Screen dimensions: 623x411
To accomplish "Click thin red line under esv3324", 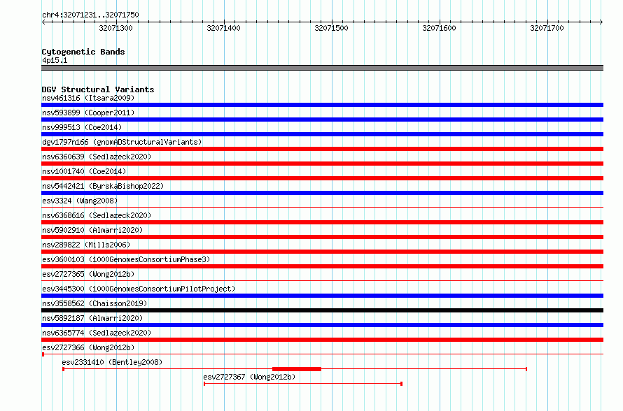I will click(x=322, y=207).
